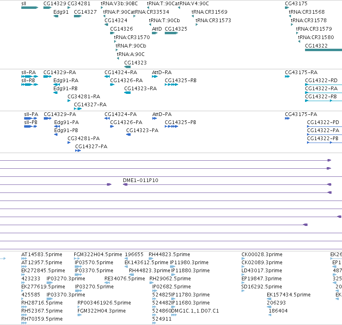Open the Edg91 gene feature
The image size is (342, 325).
(56, 16)
